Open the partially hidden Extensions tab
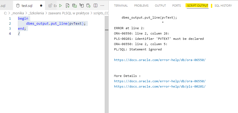Screen dimensions: 238x113 (x=53, y=6)
